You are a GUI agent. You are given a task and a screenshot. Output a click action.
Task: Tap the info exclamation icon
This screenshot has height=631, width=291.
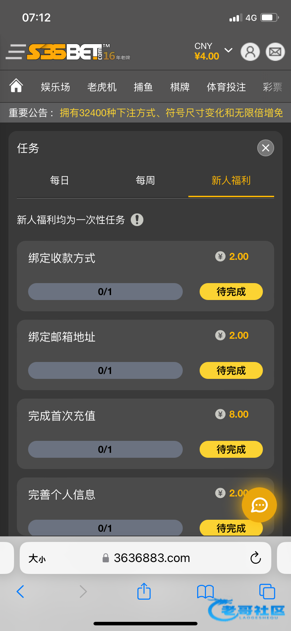(x=137, y=220)
